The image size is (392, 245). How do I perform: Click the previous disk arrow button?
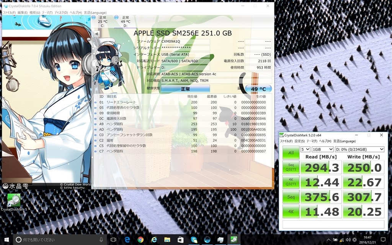pos(96,33)
